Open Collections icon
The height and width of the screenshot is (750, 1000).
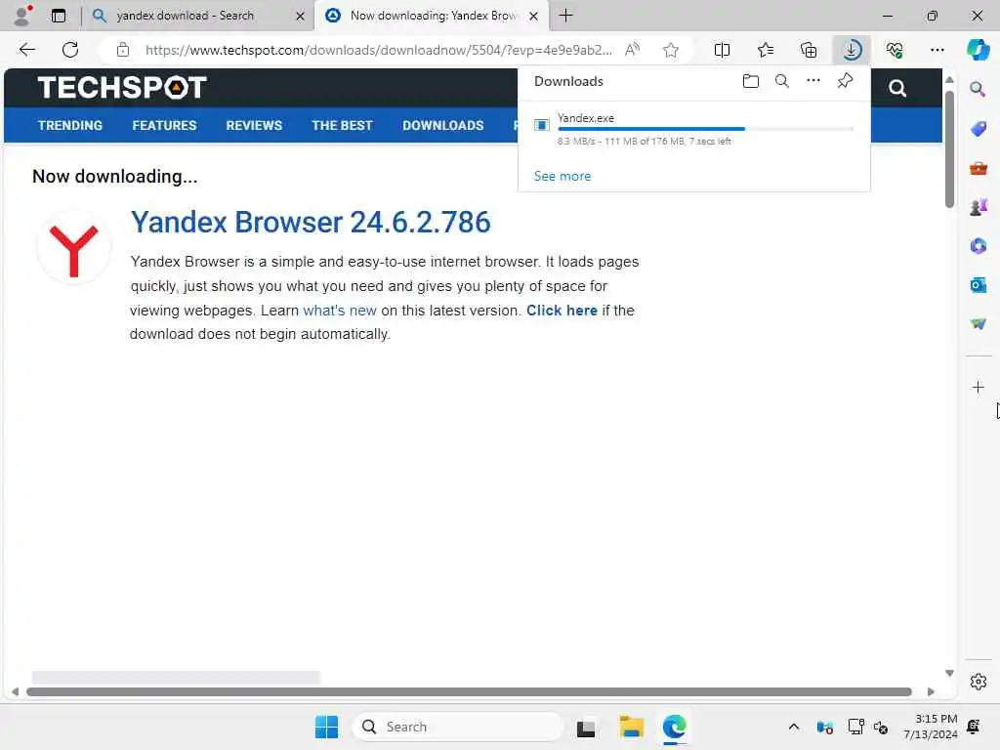click(809, 50)
